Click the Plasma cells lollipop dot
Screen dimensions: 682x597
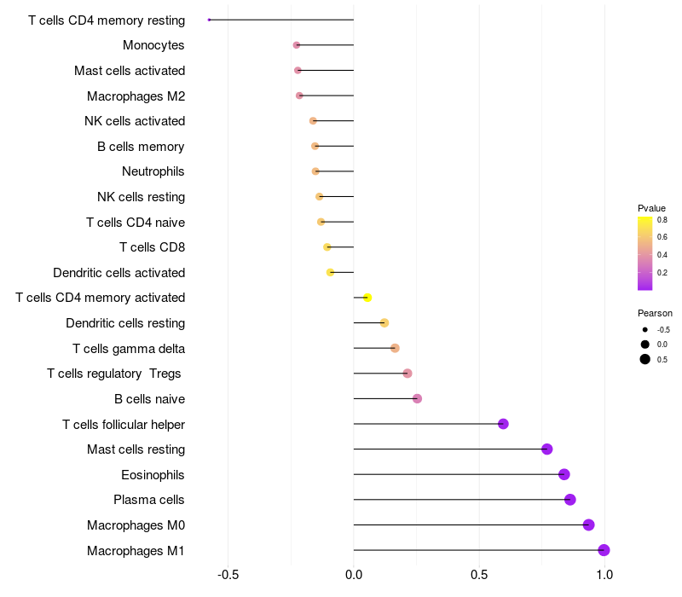tap(569, 500)
